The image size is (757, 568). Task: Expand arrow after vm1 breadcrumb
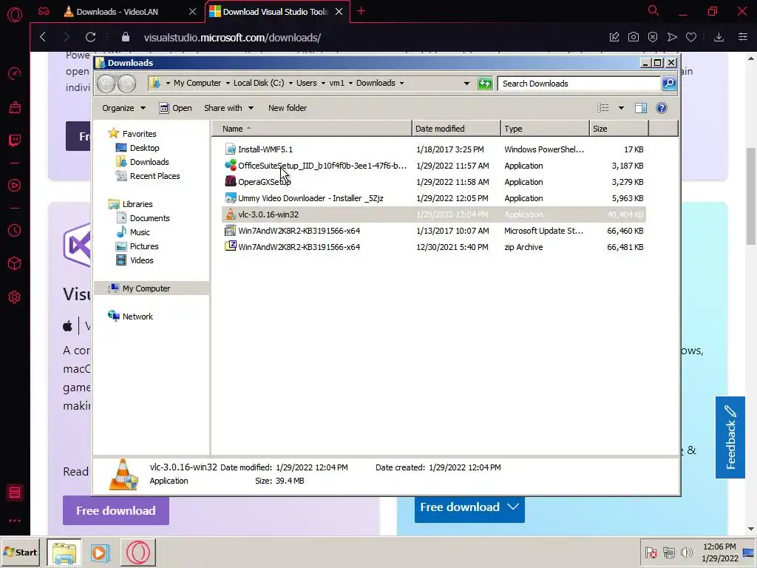(x=350, y=83)
